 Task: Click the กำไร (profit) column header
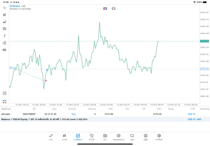click(x=193, y=109)
